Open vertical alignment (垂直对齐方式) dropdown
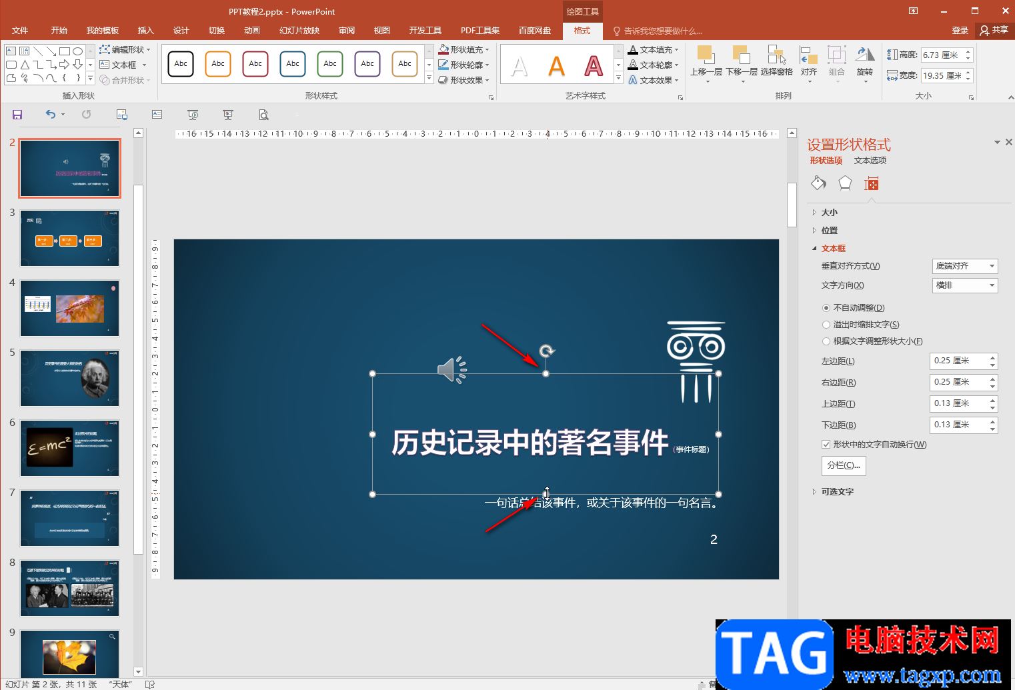The width and height of the screenshot is (1015, 690). [x=965, y=266]
